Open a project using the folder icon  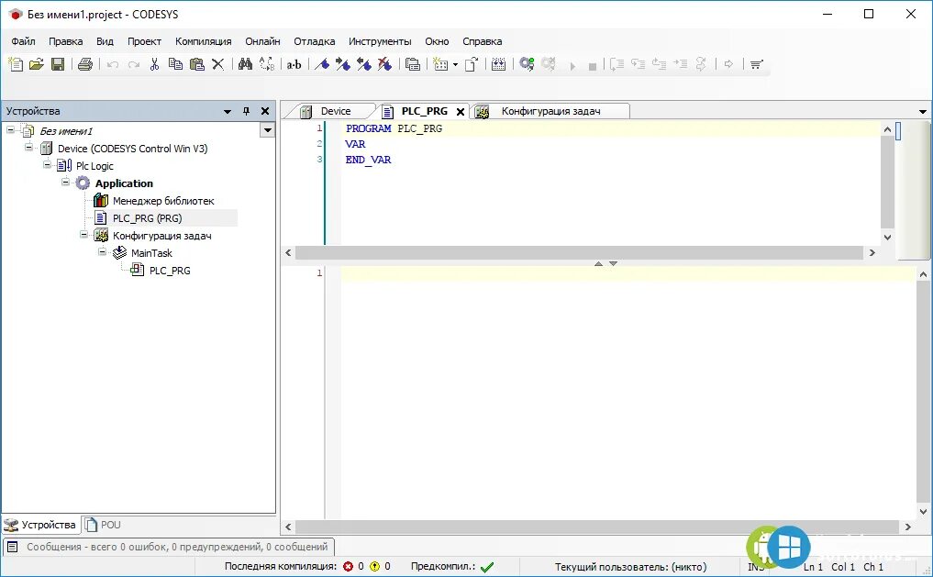point(37,64)
